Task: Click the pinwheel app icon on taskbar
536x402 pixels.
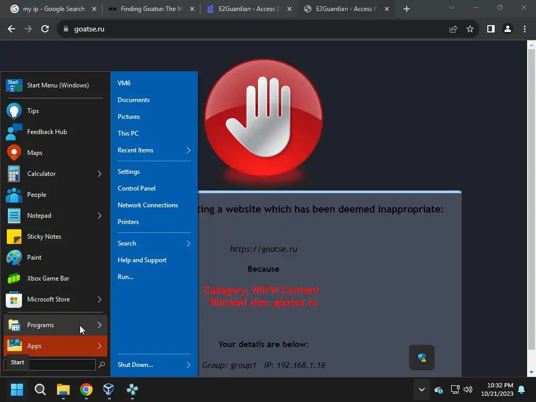Action: (132, 389)
